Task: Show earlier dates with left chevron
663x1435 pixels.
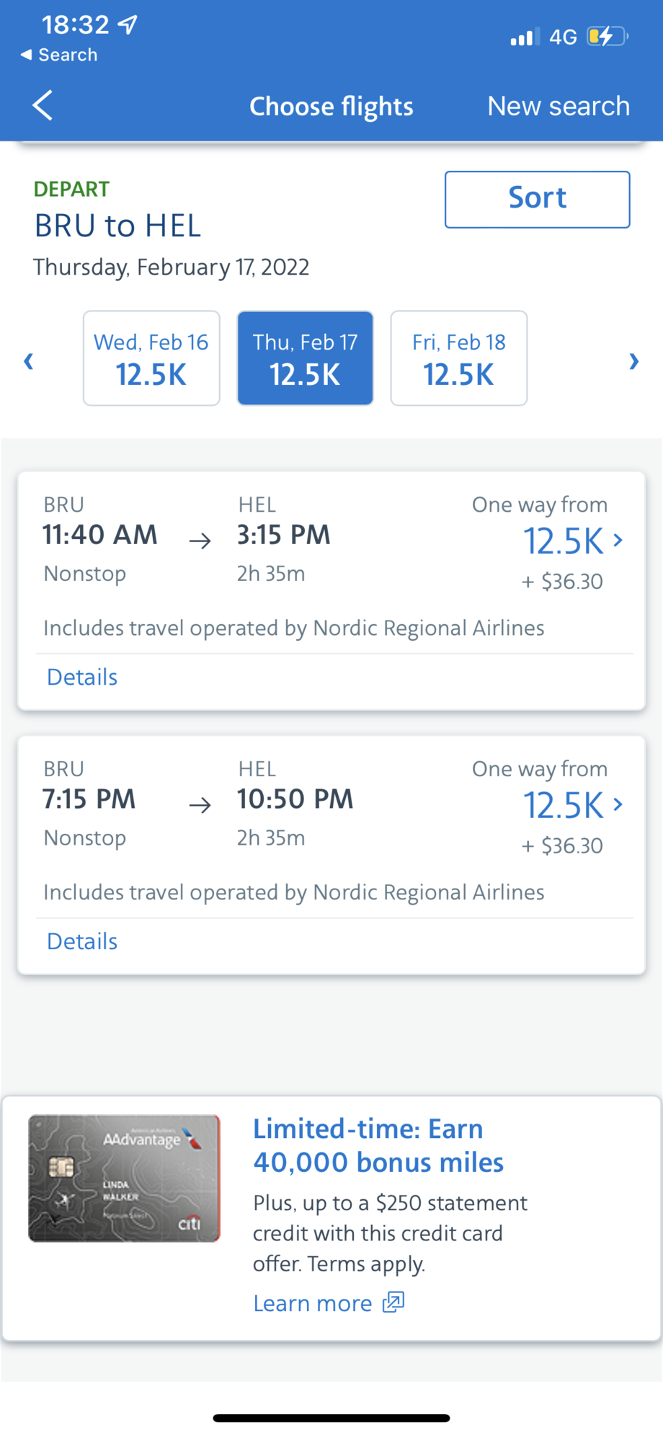Action: coord(29,361)
